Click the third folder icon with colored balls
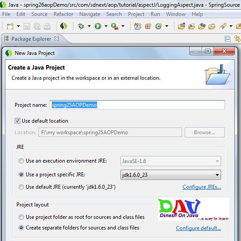 [x=202, y=26]
